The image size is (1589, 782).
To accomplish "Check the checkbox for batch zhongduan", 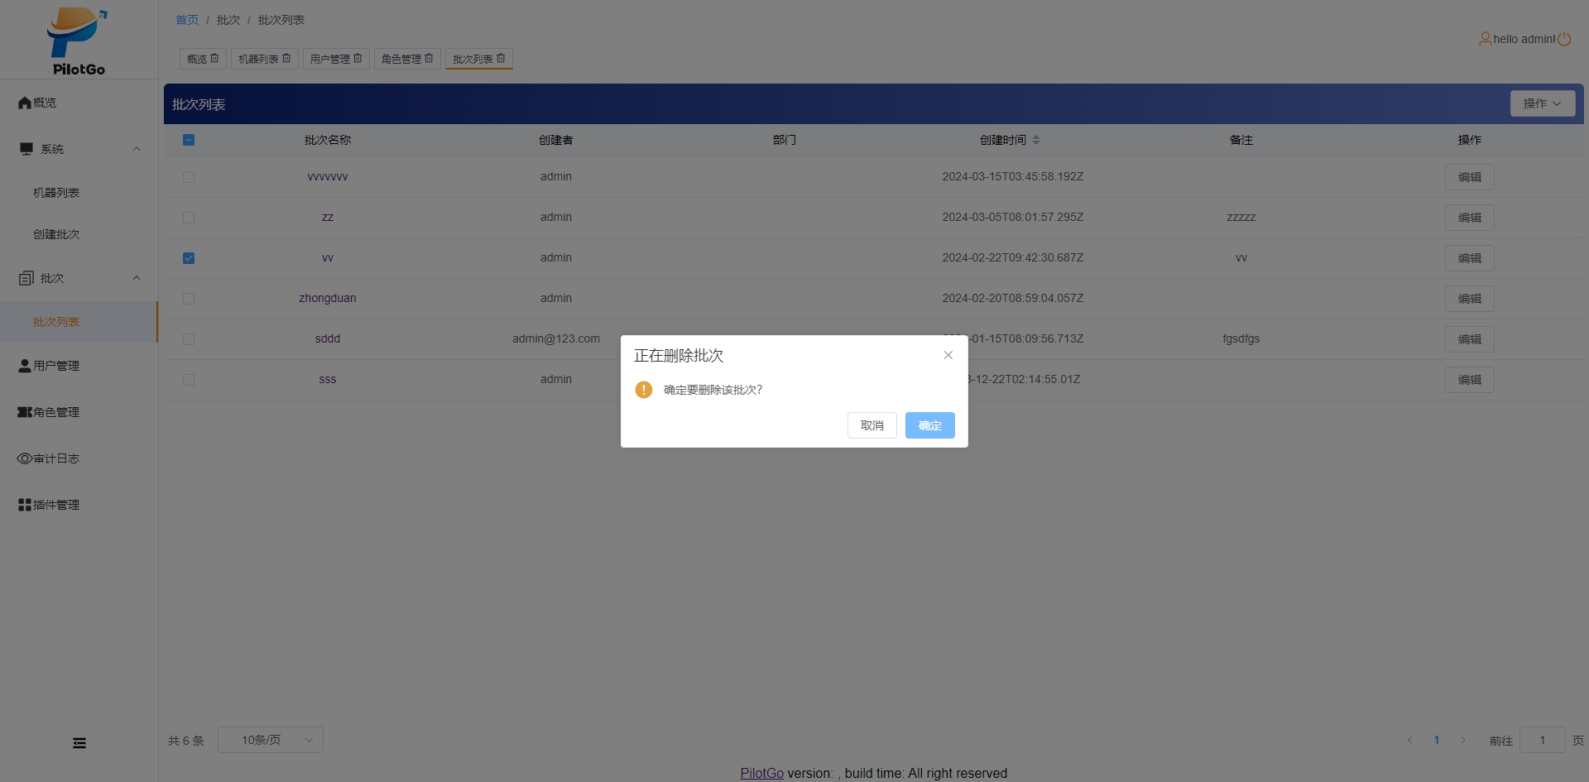I will (189, 299).
